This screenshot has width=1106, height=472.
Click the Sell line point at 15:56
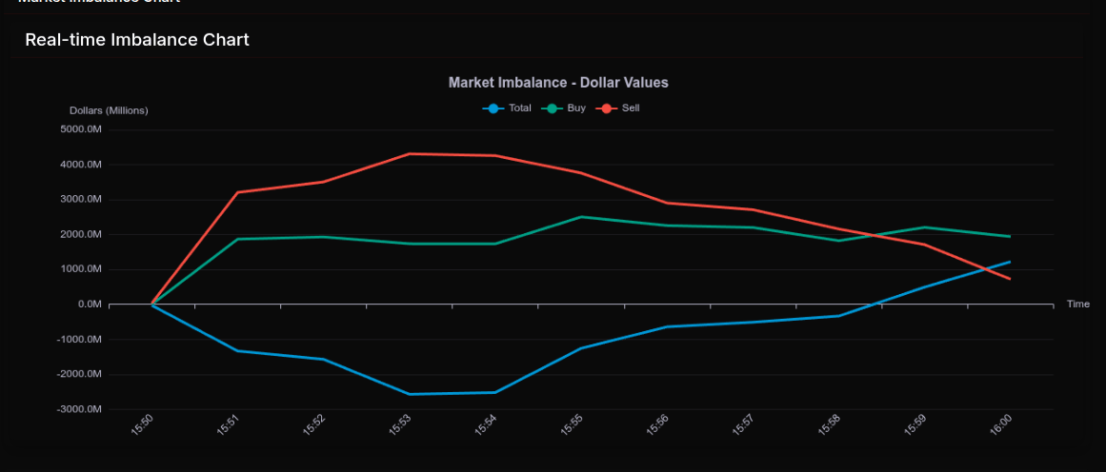pos(667,203)
